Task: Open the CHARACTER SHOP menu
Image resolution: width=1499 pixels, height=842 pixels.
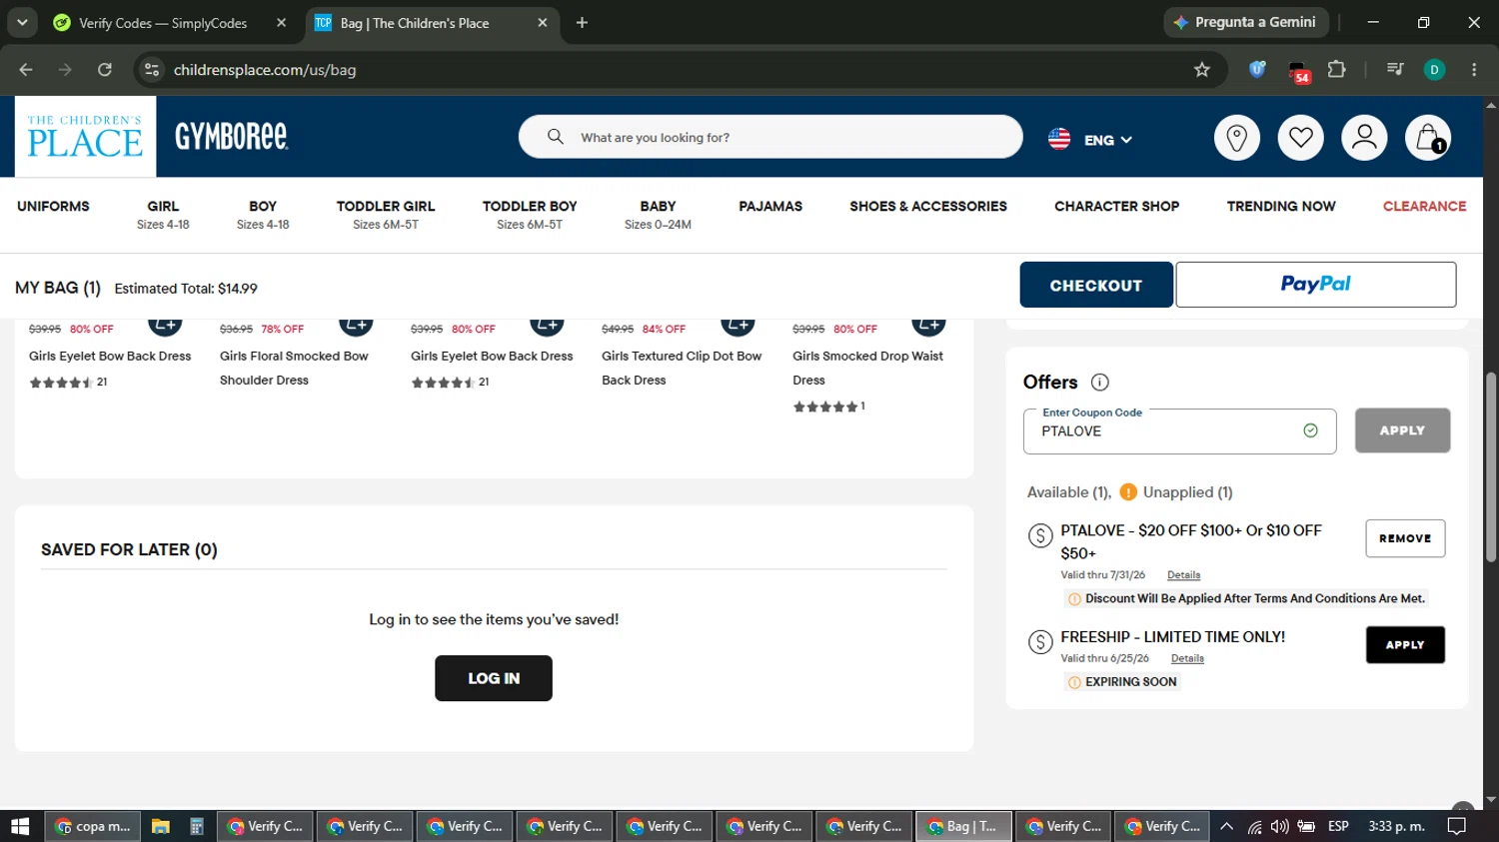Action: [x=1116, y=206]
